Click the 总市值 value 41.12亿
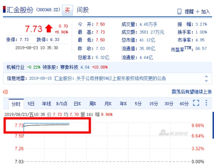This screenshot has height=164, width=214. [x=147, y=40]
